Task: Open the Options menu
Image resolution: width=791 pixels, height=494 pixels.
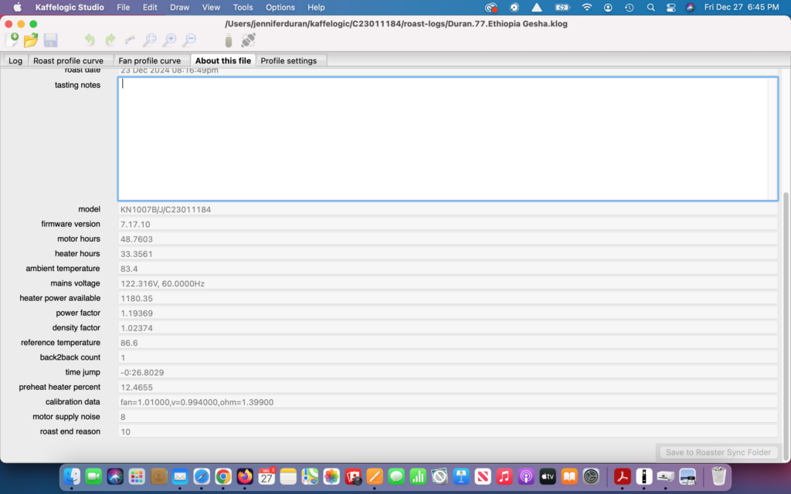Action: coord(280,8)
